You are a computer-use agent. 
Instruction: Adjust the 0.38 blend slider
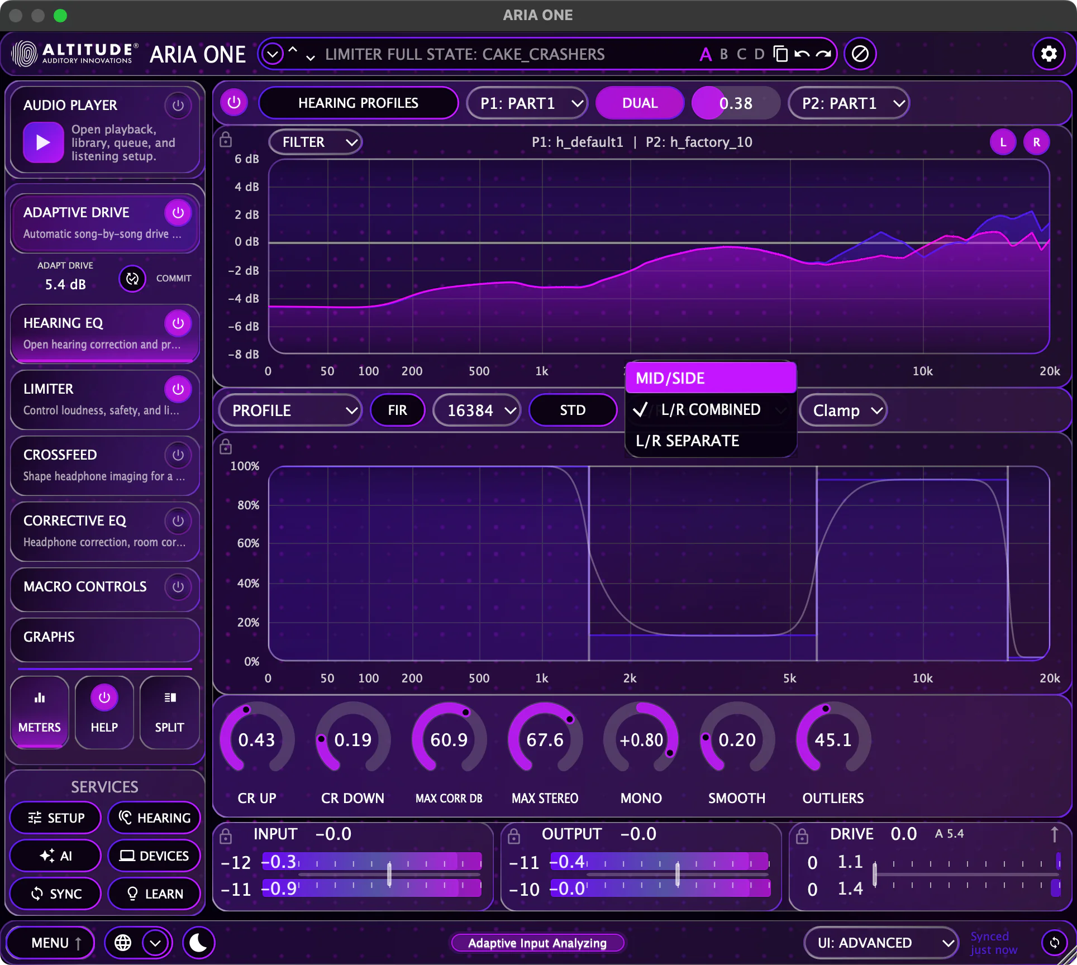tap(736, 103)
